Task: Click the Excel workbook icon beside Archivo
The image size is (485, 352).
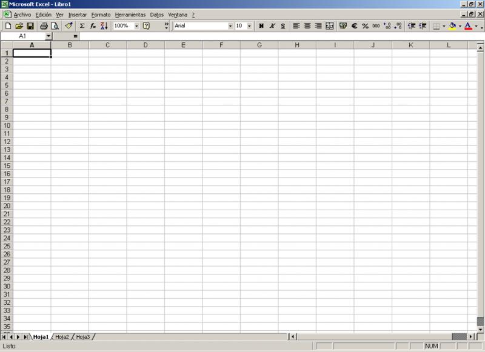Action: [7, 15]
